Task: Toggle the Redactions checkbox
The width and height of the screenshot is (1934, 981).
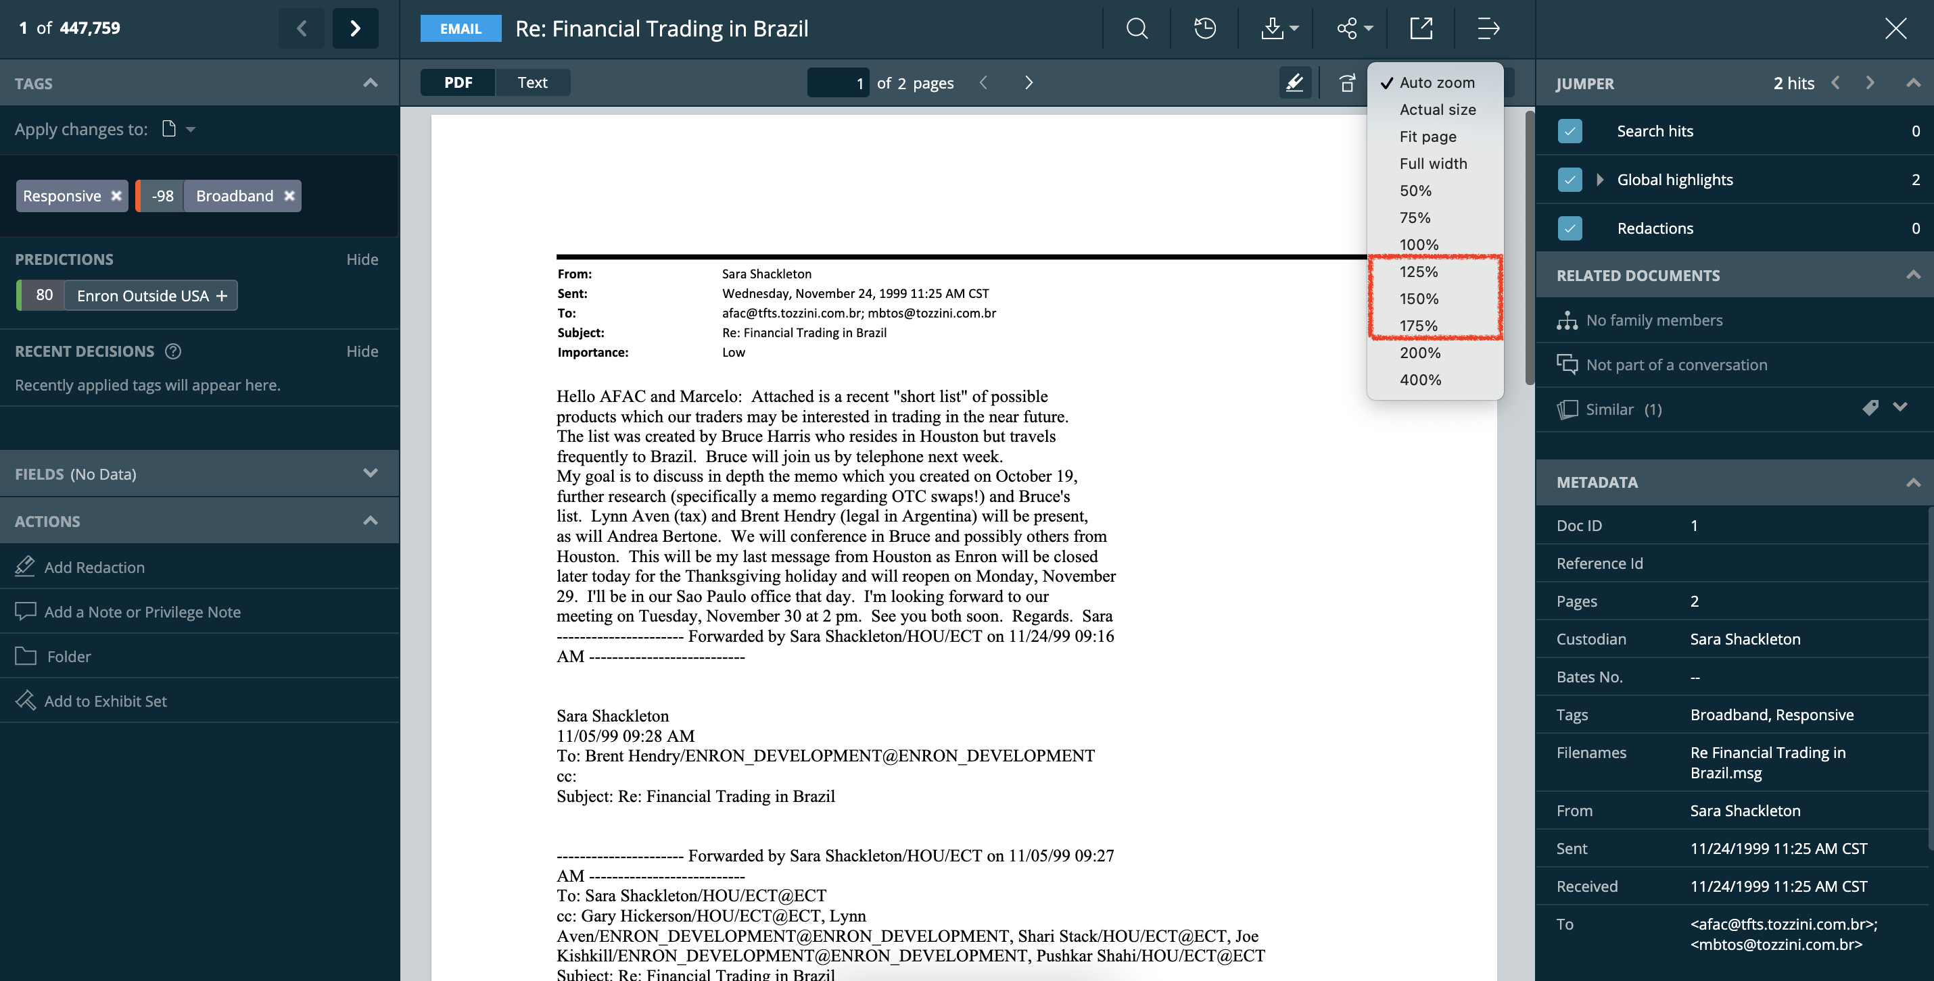Action: (1569, 228)
